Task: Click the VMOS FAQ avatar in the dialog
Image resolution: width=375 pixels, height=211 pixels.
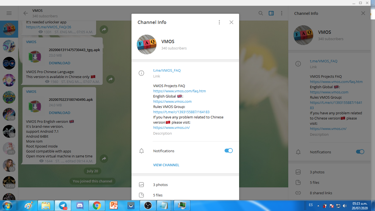Action: point(147,45)
